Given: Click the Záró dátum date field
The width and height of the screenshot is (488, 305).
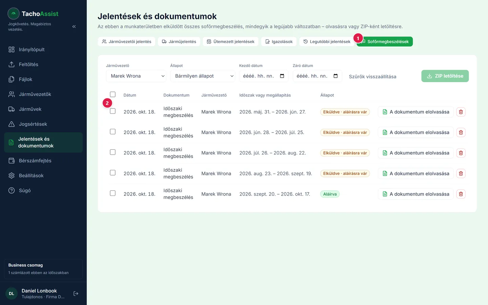Looking at the screenshot, I should click(x=317, y=76).
